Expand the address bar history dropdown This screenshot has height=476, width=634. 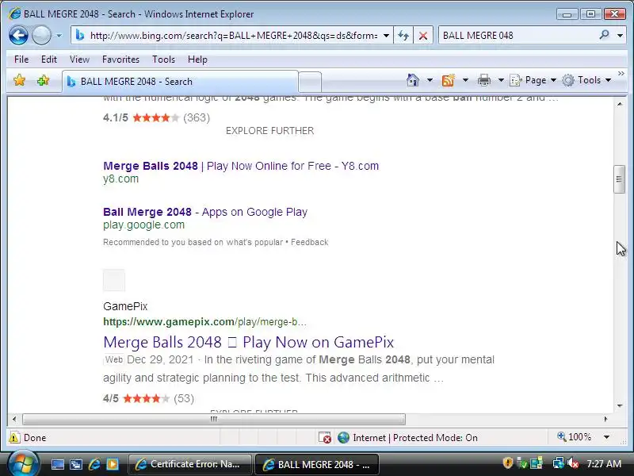[386, 36]
